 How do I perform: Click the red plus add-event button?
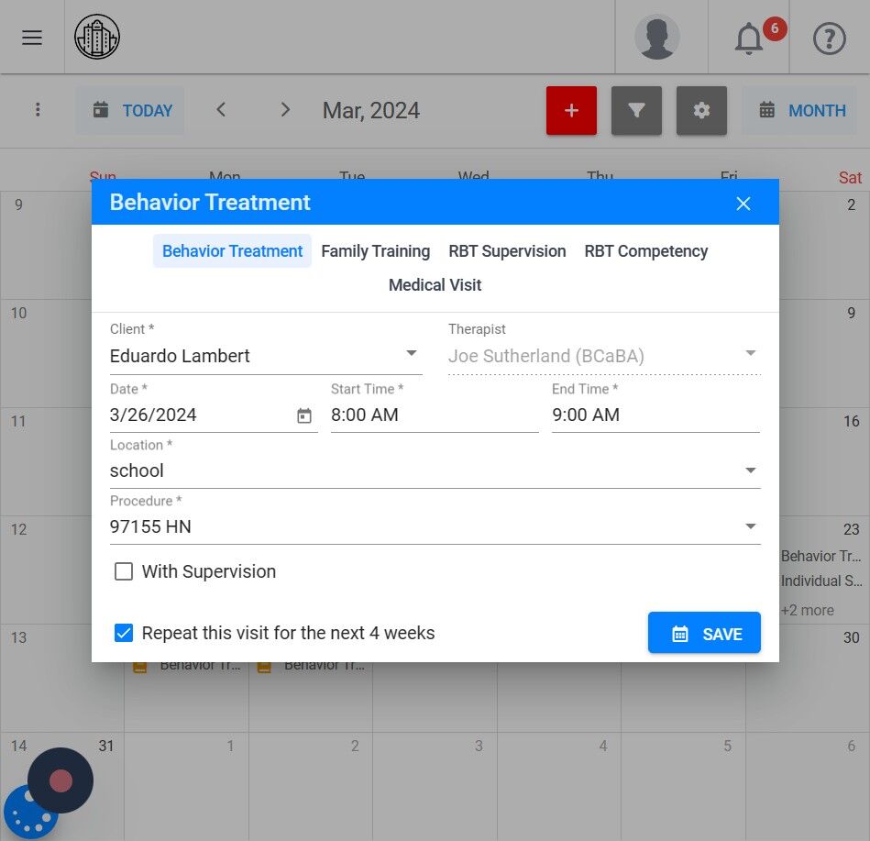click(571, 110)
